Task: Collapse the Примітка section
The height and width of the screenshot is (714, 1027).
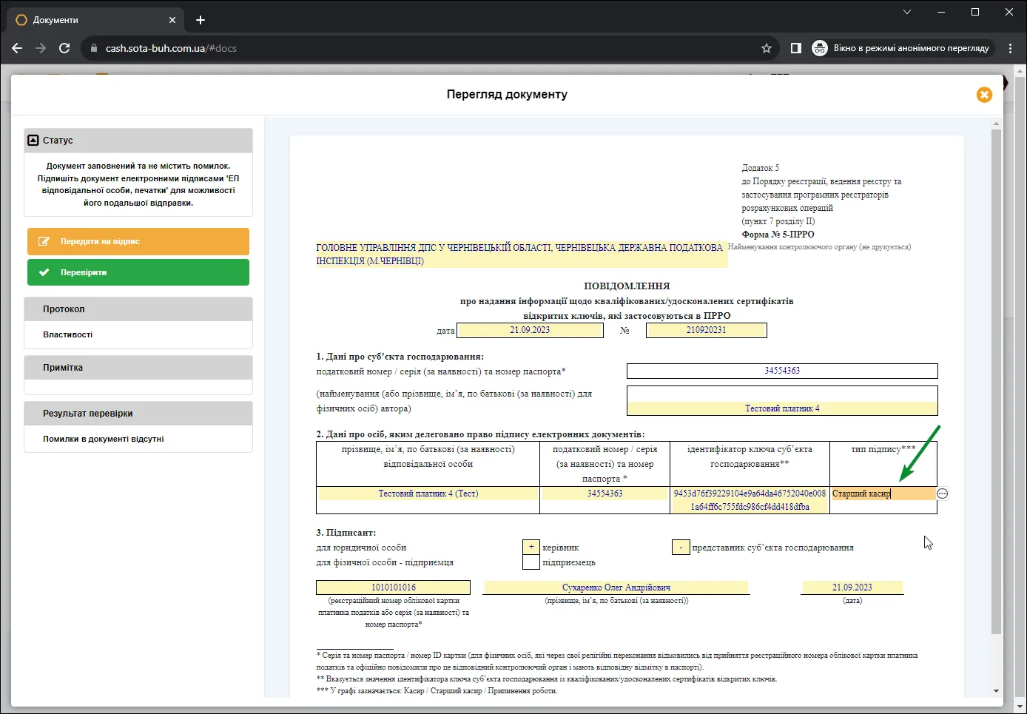Action: [x=138, y=368]
